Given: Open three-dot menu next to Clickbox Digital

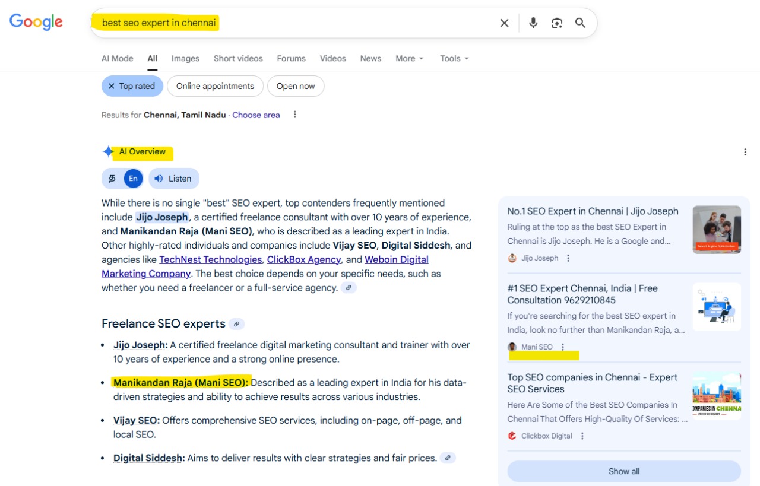Looking at the screenshot, I should (582, 436).
